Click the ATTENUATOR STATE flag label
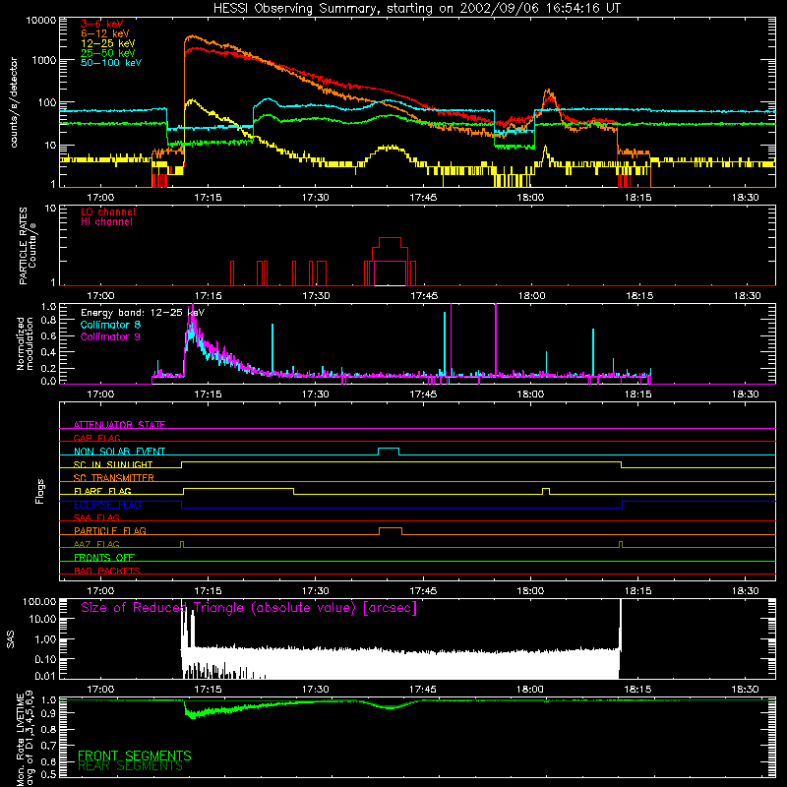This screenshot has width=787, height=787. pyautogui.click(x=119, y=425)
